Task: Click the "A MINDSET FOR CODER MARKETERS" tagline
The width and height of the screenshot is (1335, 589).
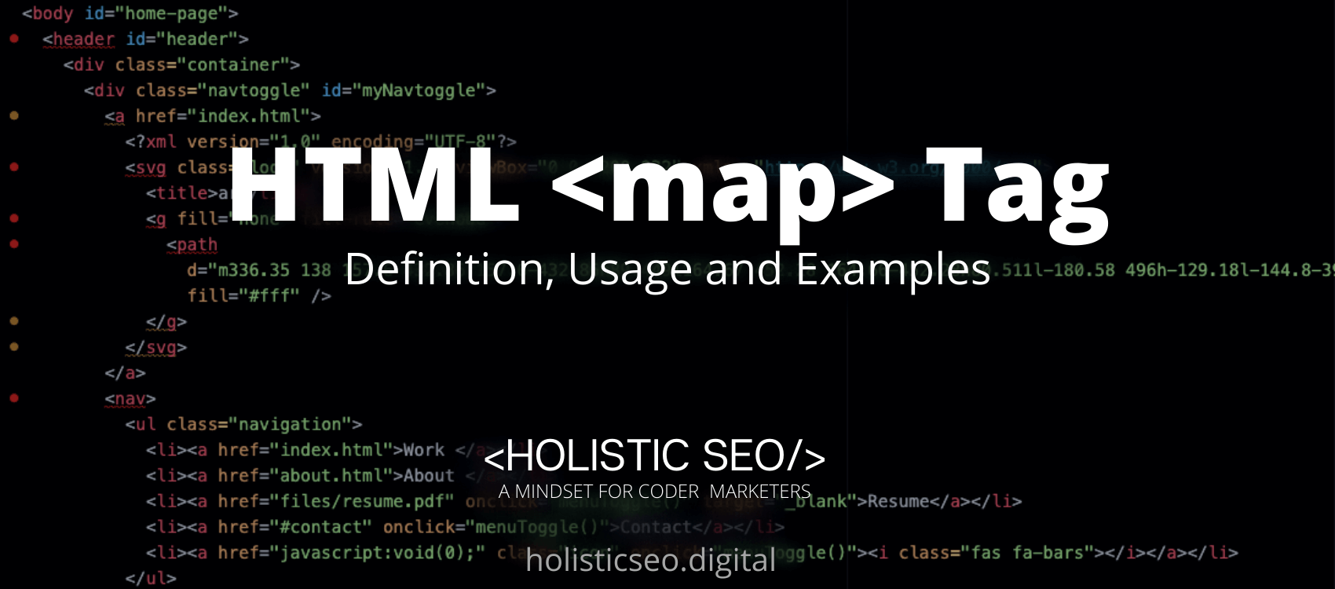Action: pos(654,492)
